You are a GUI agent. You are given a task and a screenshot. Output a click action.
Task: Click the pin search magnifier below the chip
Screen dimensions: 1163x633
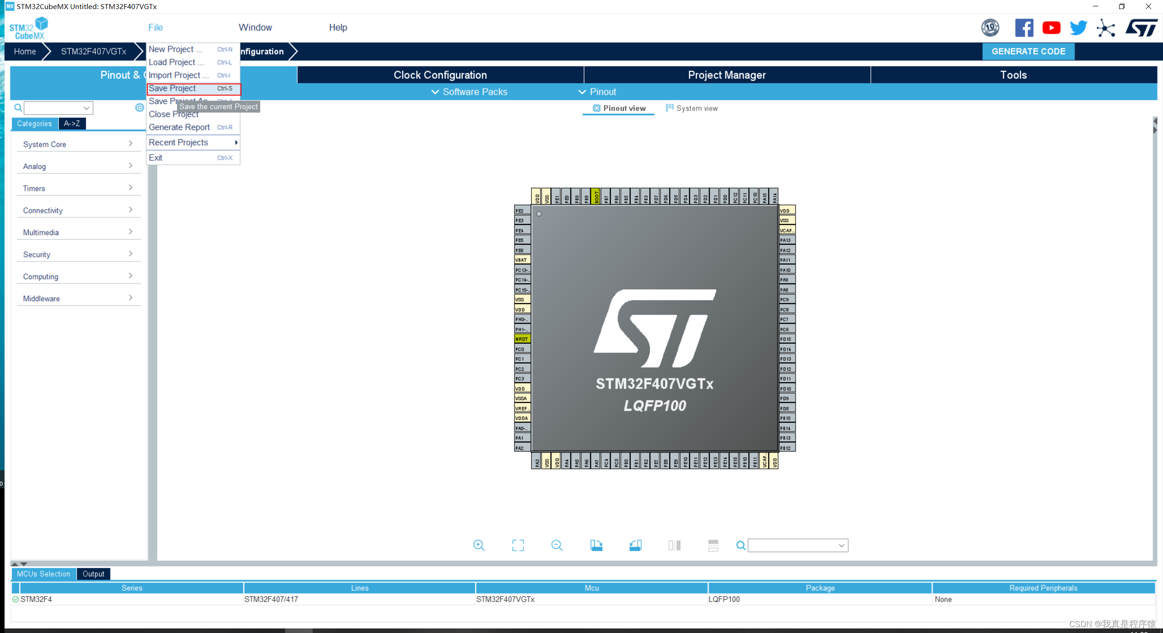[x=741, y=546]
